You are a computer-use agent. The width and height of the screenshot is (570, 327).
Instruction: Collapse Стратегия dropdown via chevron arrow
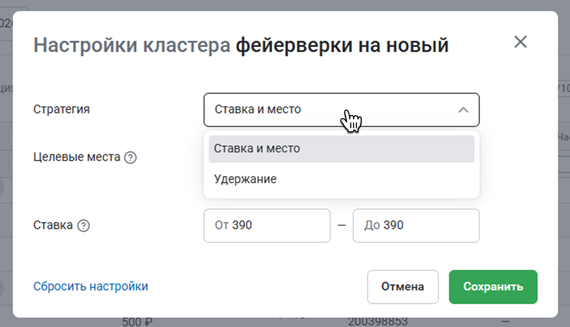(463, 110)
